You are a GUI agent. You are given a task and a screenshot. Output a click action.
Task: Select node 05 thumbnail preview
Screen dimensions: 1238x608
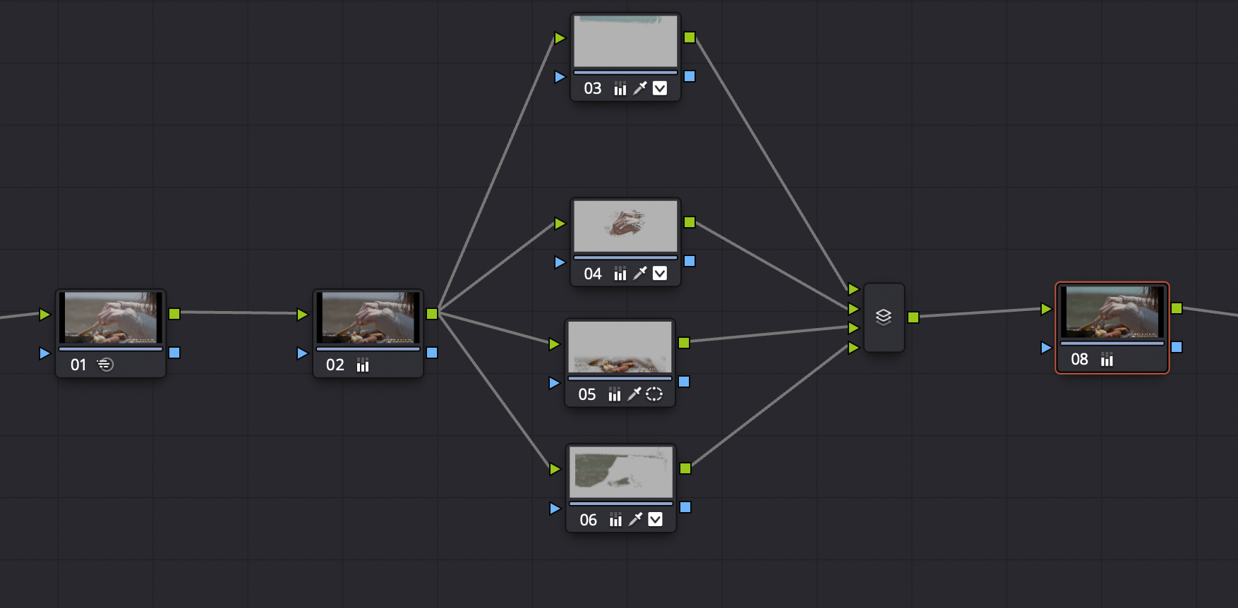pyautogui.click(x=620, y=346)
